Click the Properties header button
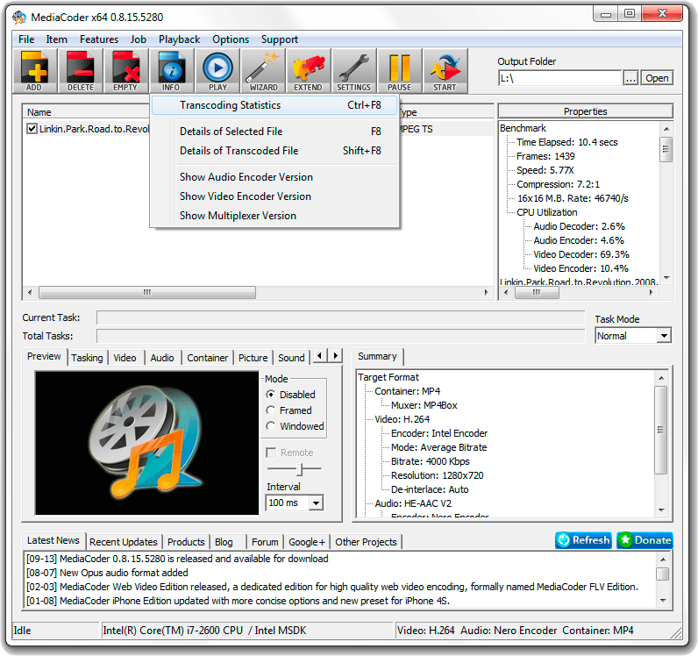This screenshot has height=656, width=698. [x=585, y=111]
